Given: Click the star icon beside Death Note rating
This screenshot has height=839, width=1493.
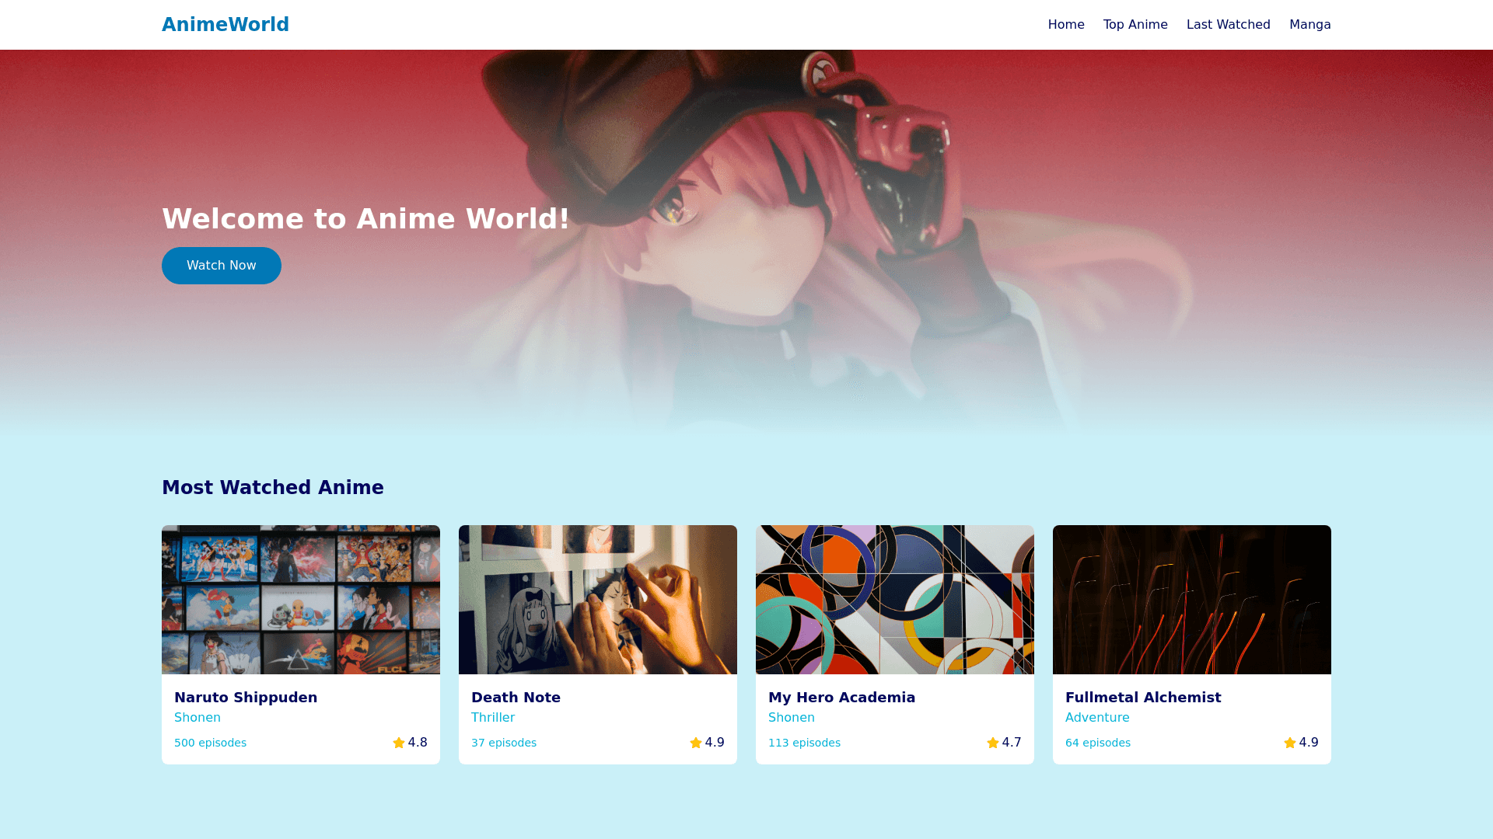Looking at the screenshot, I should pos(696,743).
